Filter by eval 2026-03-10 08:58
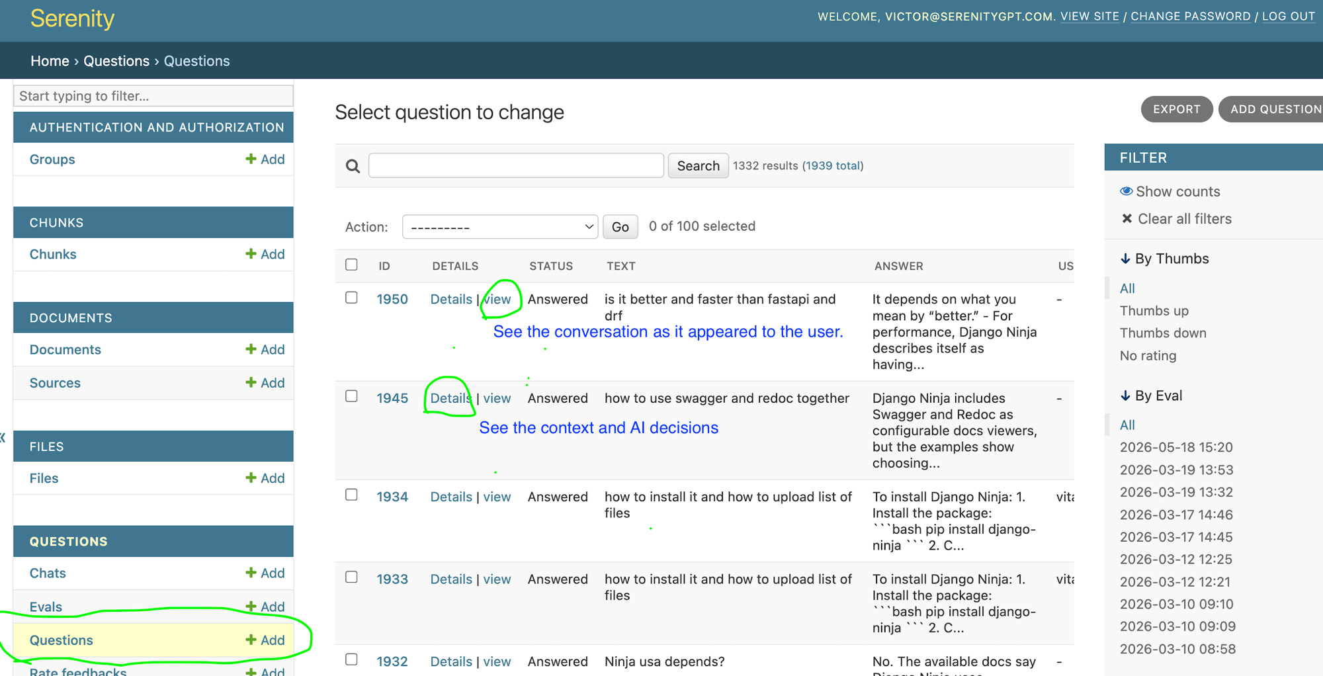The width and height of the screenshot is (1323, 676). (1177, 649)
